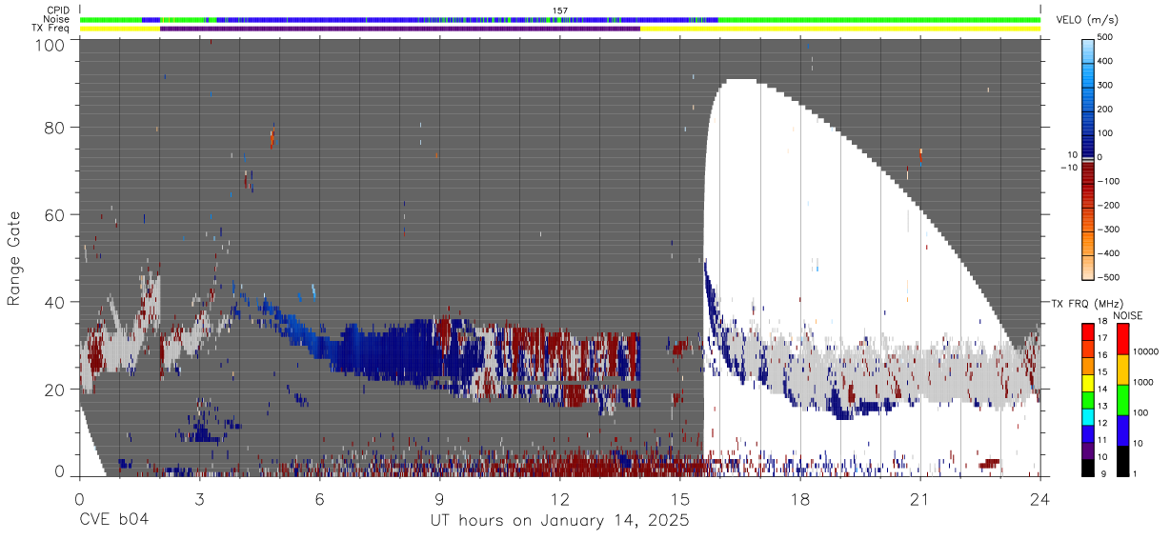Click the 40 range gate tick label
Viewport: 1170px width, 540px height.
[x=54, y=302]
